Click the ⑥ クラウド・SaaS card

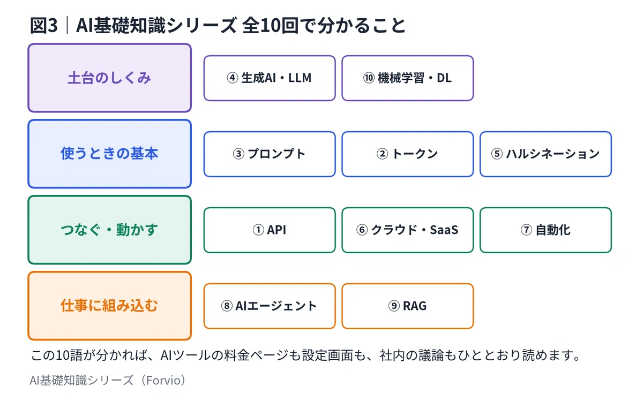(408, 230)
